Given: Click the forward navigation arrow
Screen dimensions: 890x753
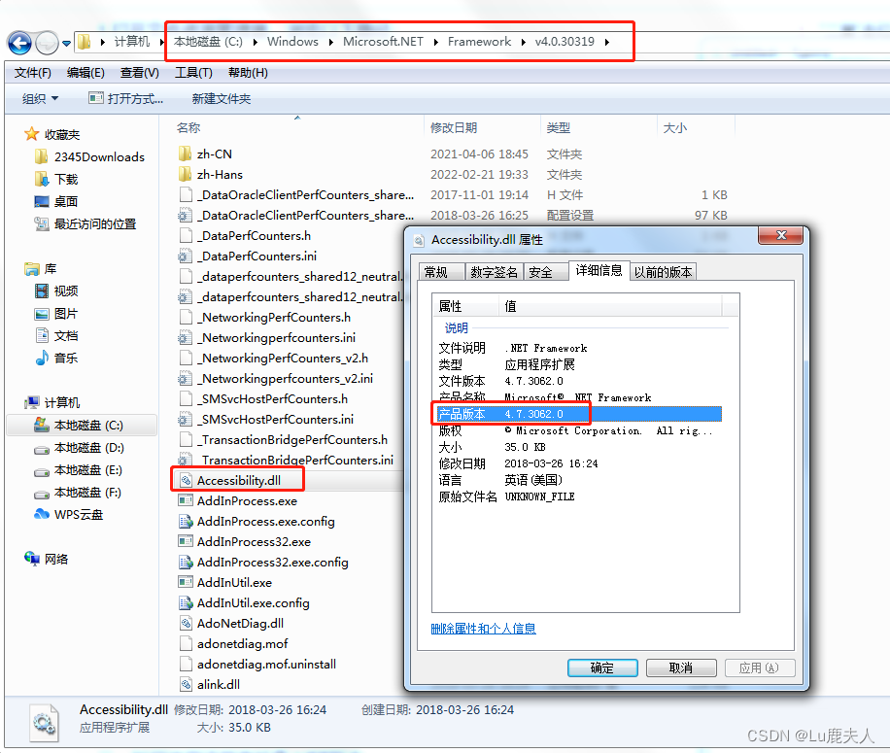Looking at the screenshot, I should (47, 43).
